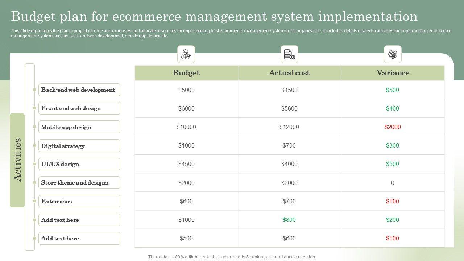464x261 pixels.
Task: Select the $5600 actual cost cell
Action: [x=289, y=108]
